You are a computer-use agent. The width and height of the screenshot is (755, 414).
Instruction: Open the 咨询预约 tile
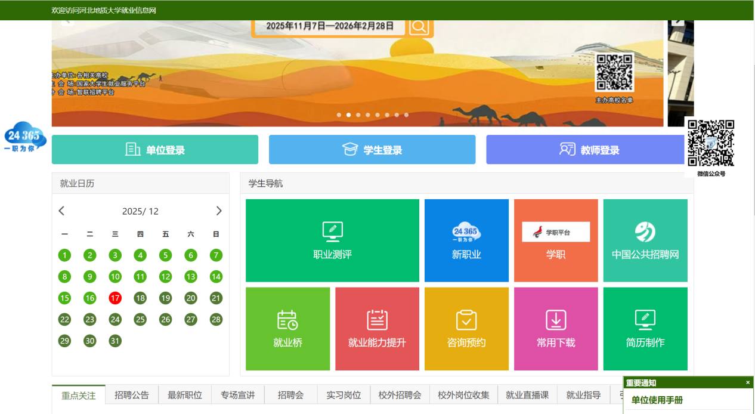pos(466,329)
